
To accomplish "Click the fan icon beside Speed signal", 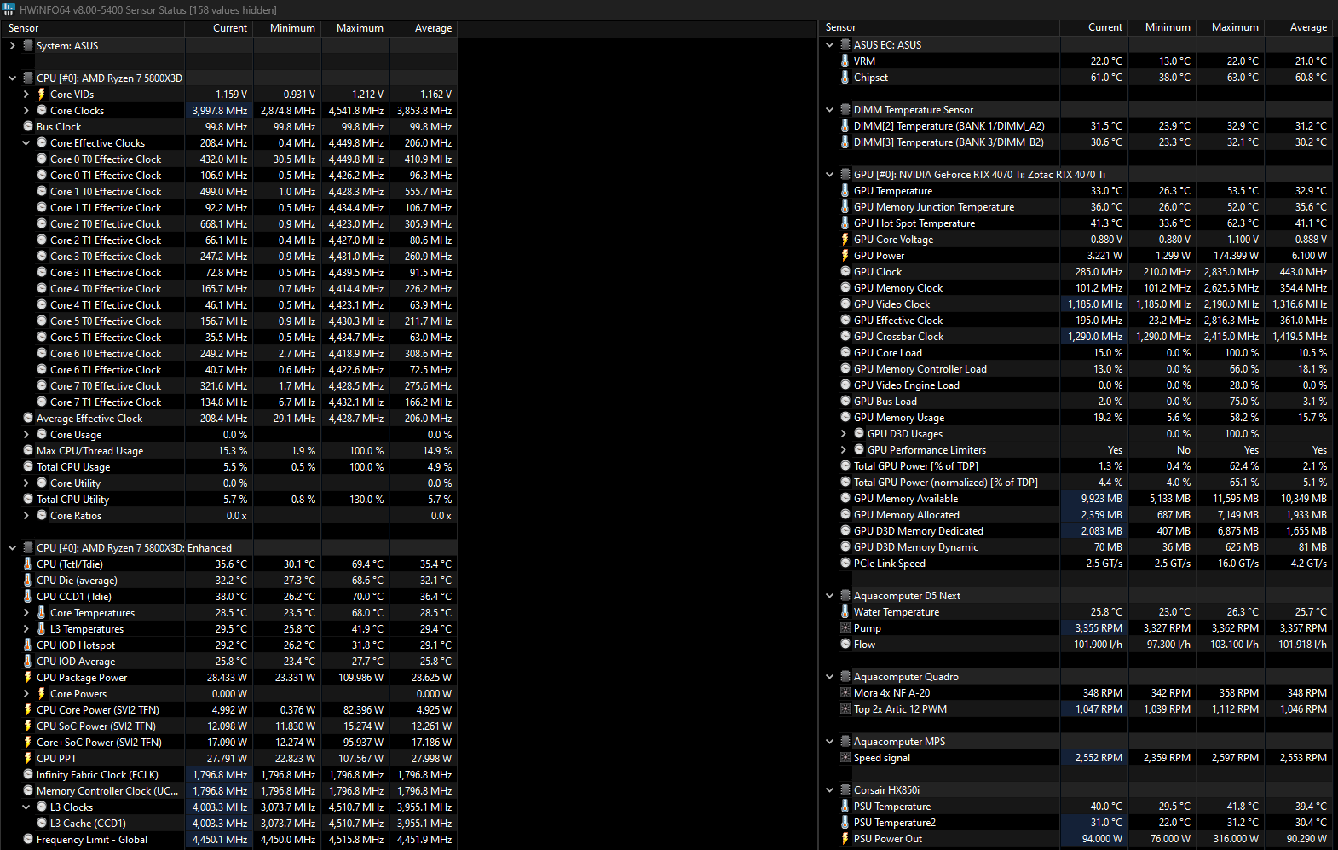I will [845, 757].
